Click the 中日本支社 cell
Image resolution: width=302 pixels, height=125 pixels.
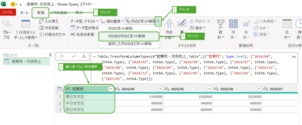[x=89, y=103]
